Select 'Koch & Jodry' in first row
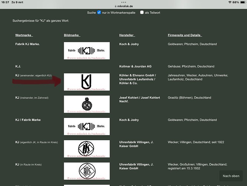 [129, 44]
